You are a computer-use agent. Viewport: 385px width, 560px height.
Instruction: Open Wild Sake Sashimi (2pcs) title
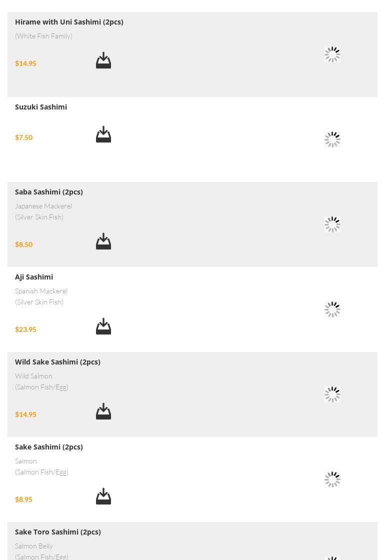57,362
